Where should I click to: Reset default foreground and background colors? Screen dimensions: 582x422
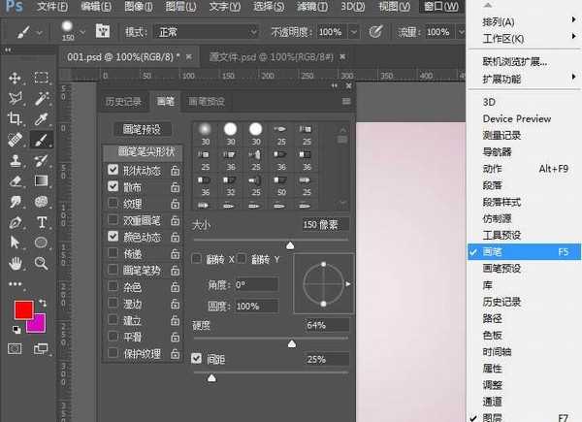(16, 330)
